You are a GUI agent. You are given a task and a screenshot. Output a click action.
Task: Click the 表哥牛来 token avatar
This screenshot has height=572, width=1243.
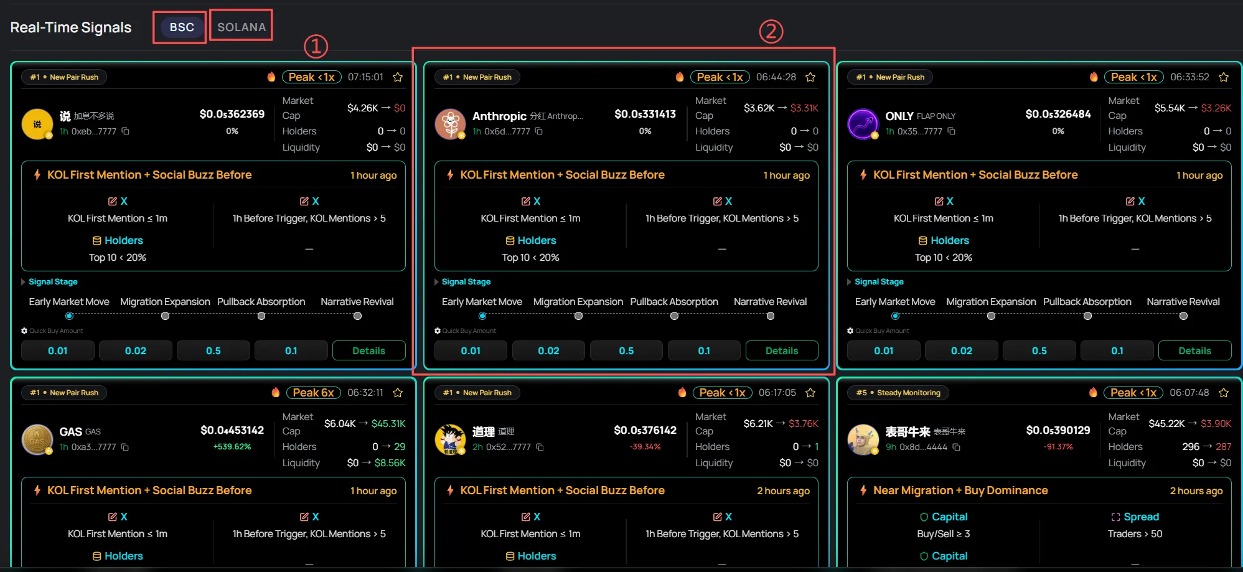coord(863,439)
